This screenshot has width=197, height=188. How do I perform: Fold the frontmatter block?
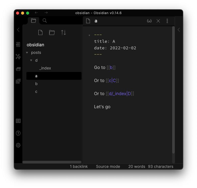[x=89, y=35]
